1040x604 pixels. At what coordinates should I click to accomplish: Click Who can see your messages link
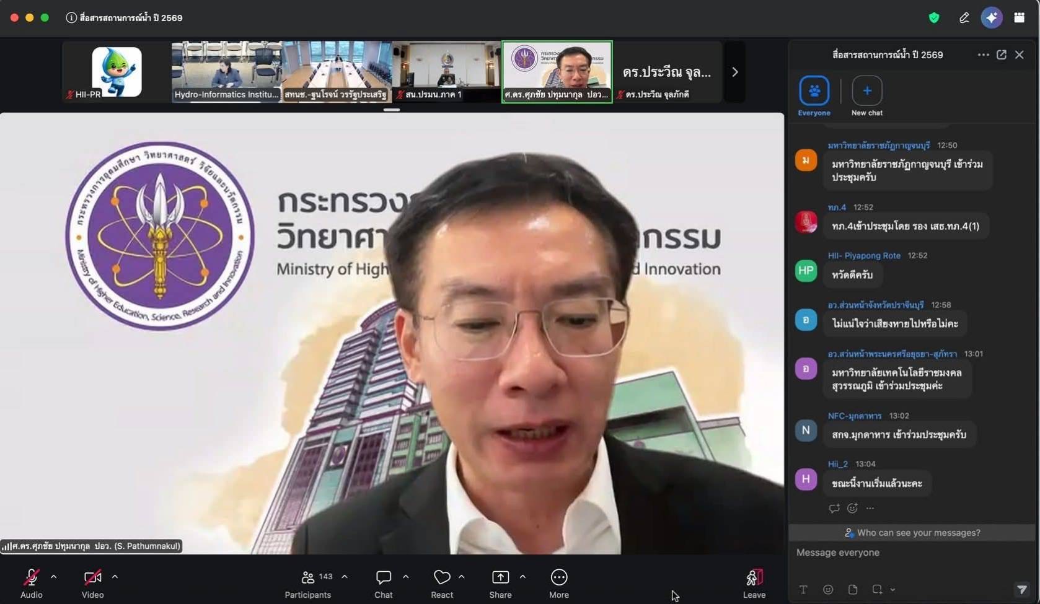pos(912,533)
